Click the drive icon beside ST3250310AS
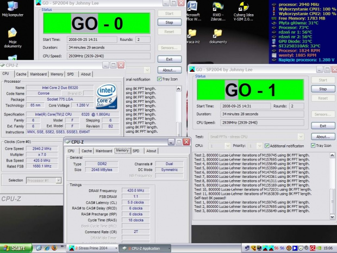The width and height of the screenshot is (337, 253). [x=274, y=46]
